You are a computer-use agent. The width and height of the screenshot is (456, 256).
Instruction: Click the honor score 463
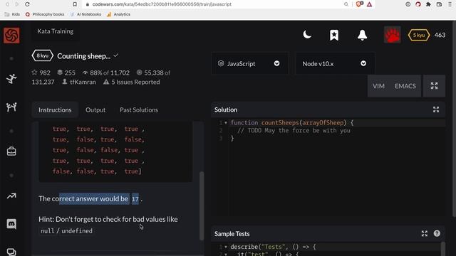click(440, 35)
